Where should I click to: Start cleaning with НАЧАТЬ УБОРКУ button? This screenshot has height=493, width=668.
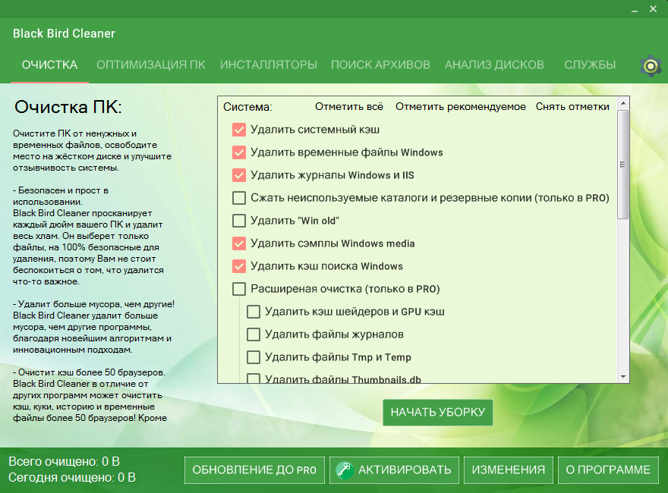438,412
